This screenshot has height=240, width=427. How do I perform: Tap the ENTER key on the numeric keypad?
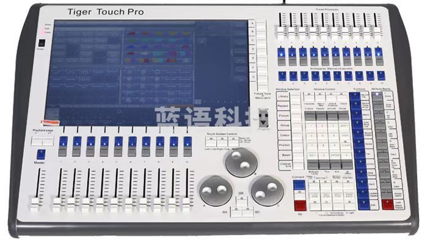click(335, 155)
